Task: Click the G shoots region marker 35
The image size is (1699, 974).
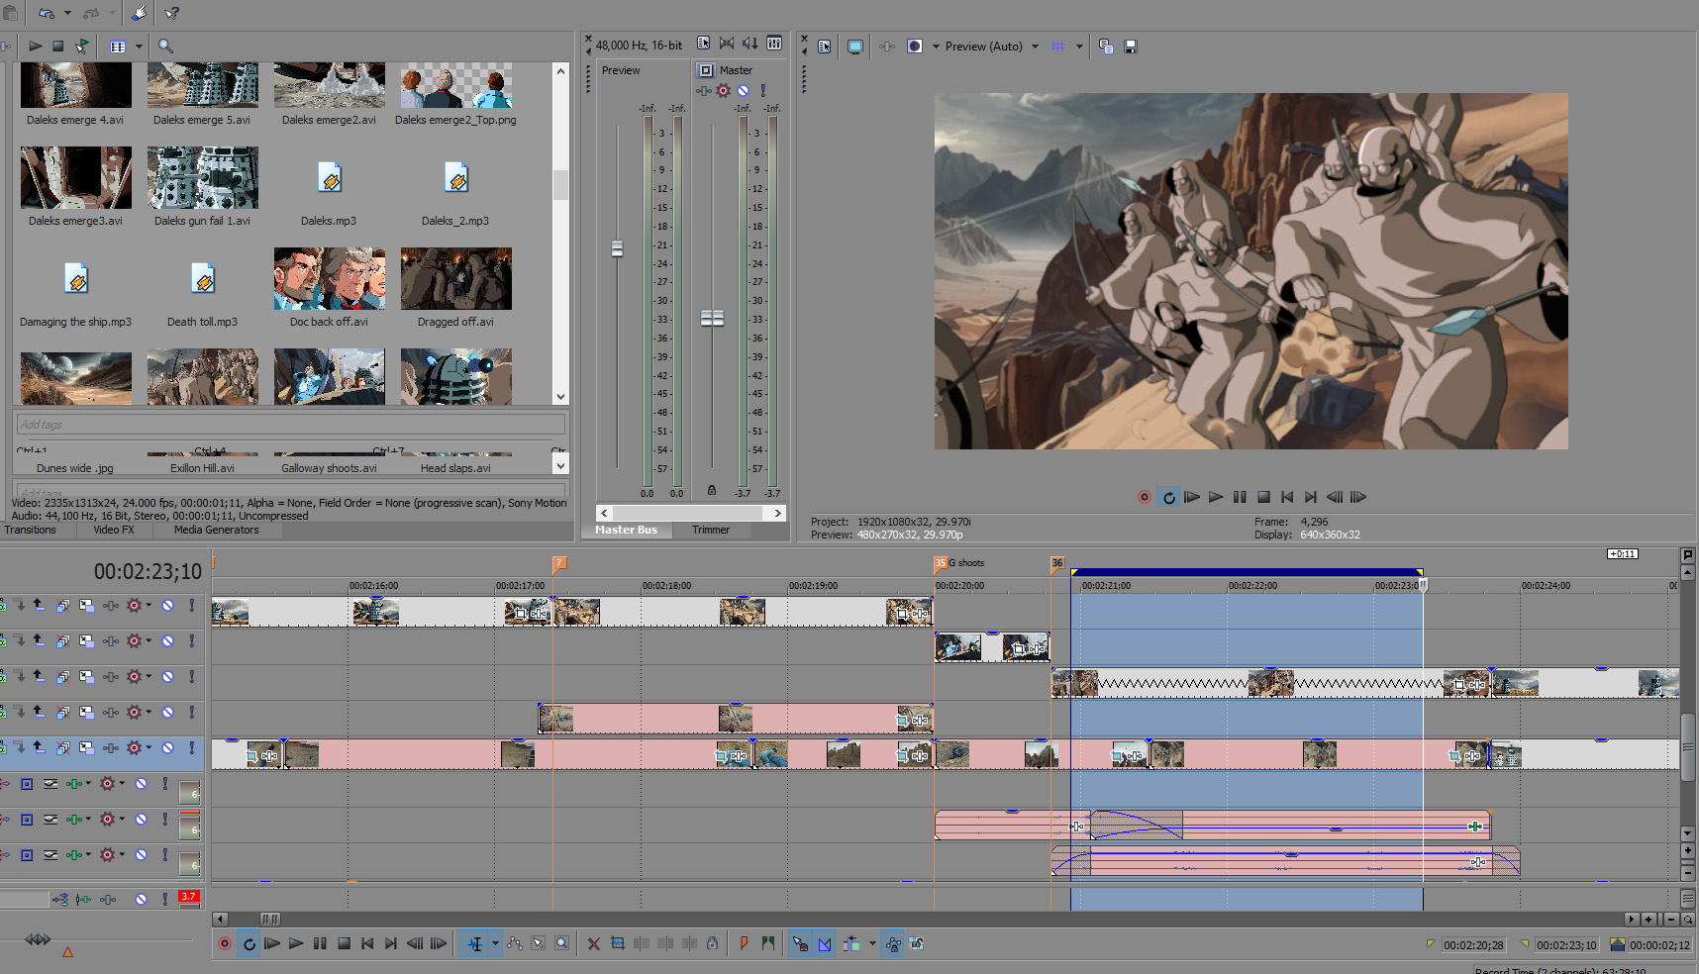Action: pyautogui.click(x=941, y=563)
